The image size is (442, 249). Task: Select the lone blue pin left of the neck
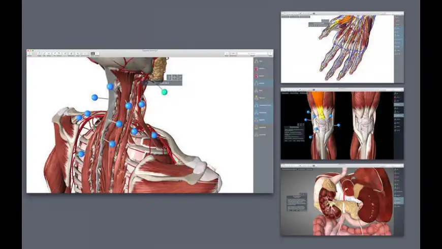tap(94, 98)
